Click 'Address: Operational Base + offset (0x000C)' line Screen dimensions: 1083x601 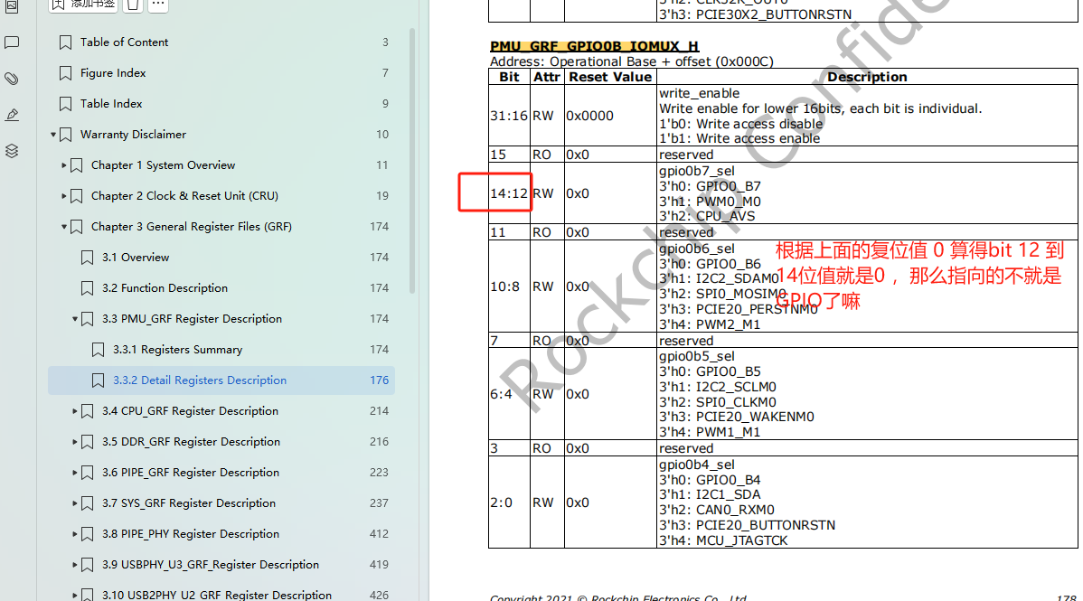click(x=631, y=61)
